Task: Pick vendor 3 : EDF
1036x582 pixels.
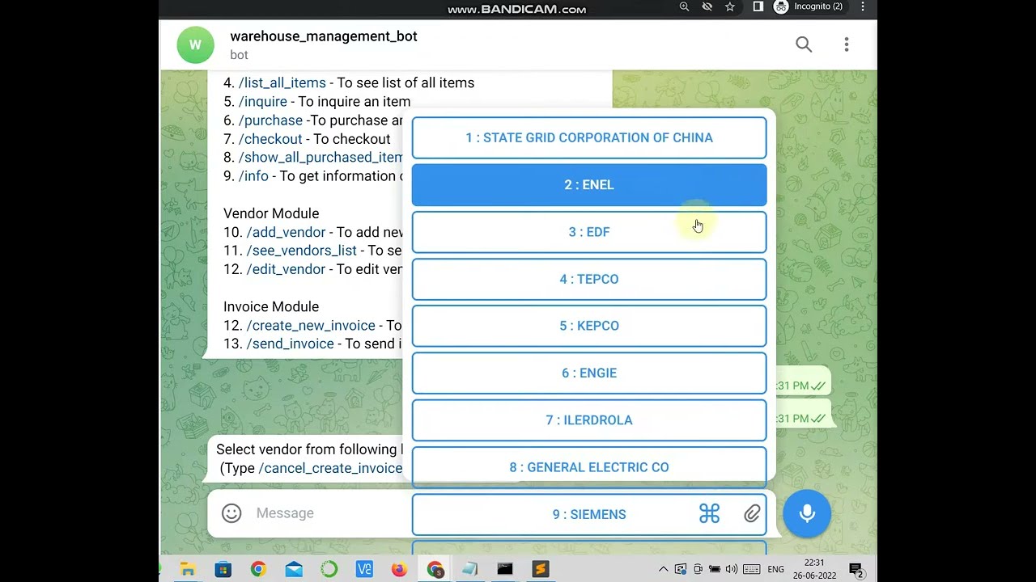Action: click(589, 232)
